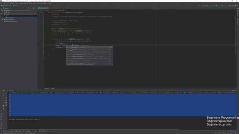Image resolution: width=239 pixels, height=134 pixels.
Task: Click the main breadcrumb below the editor
Action: 53,88
